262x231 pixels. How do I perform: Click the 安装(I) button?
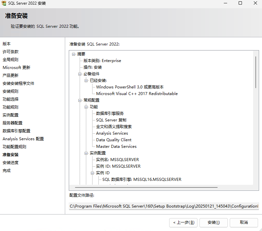(x=214, y=222)
